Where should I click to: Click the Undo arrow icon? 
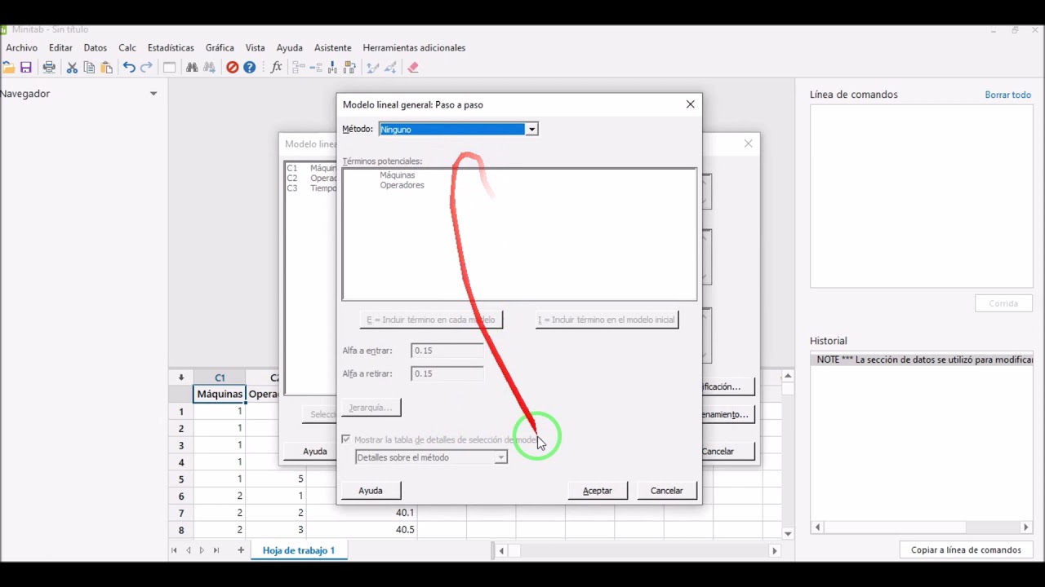(x=129, y=68)
